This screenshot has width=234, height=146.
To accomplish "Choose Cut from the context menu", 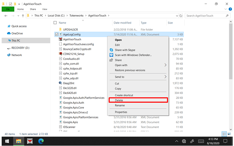I will pyautogui.click(x=138, y=84).
